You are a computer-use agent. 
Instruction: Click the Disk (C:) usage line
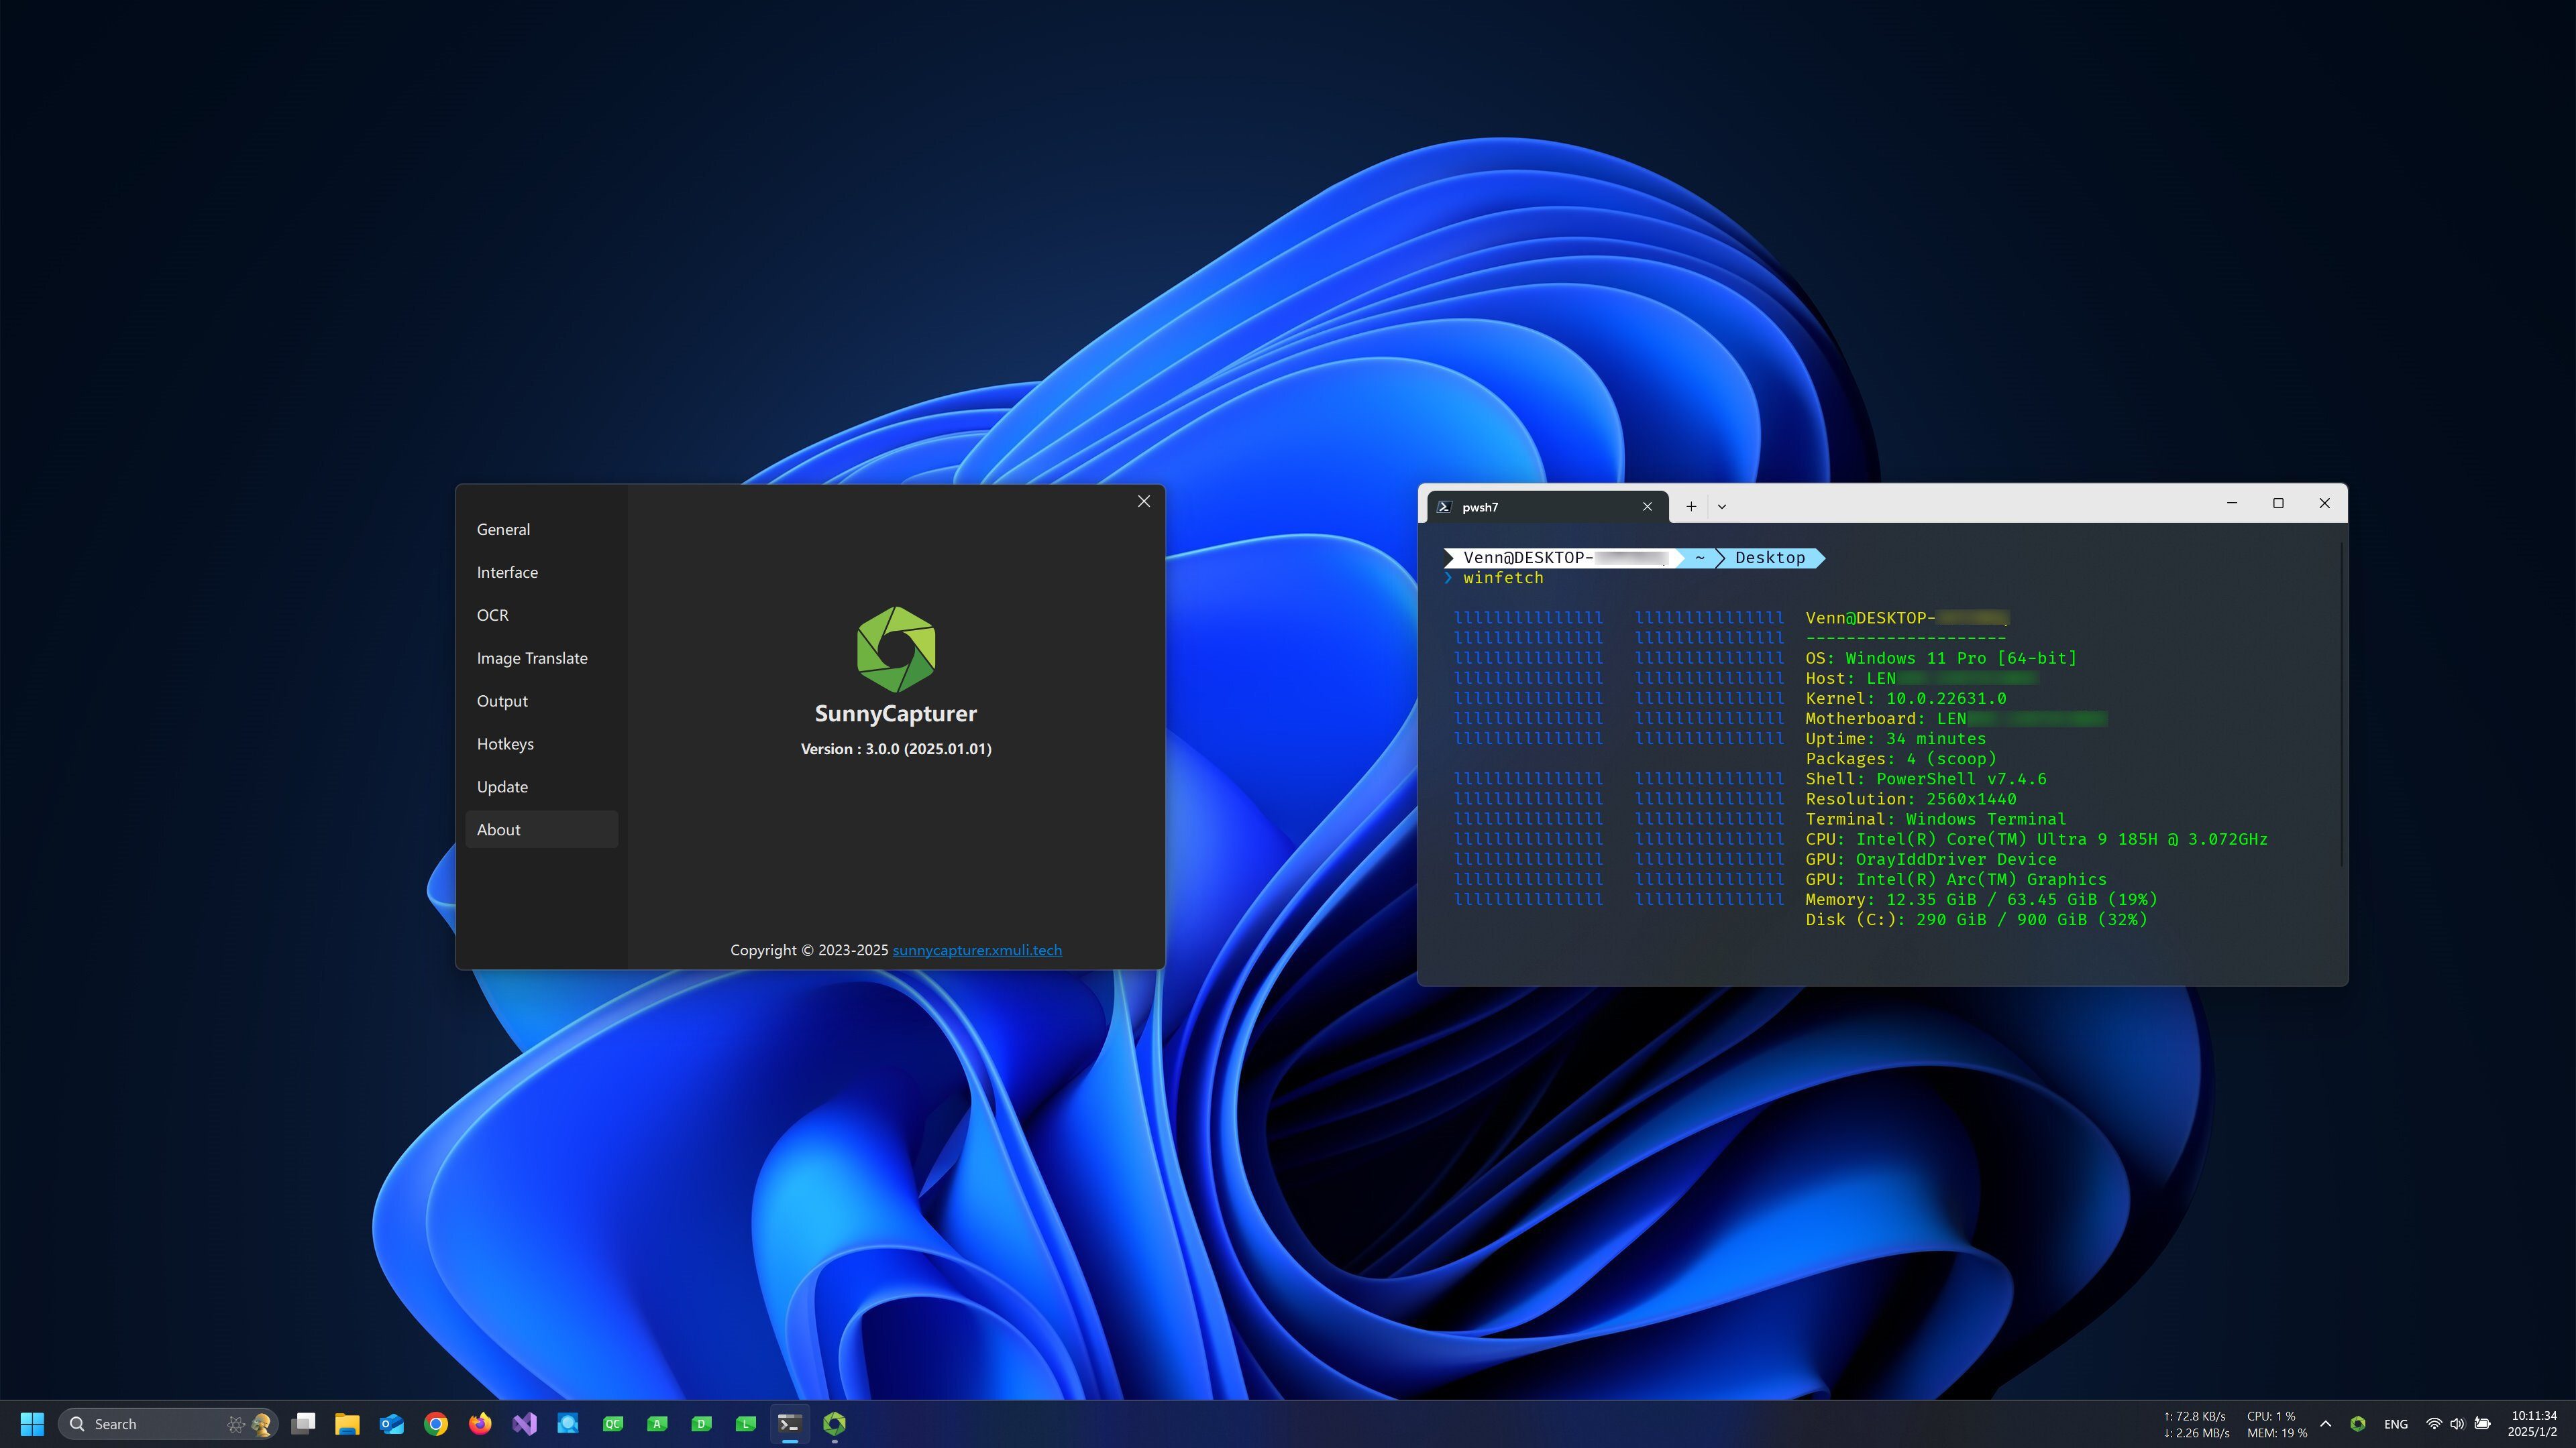[1977, 919]
